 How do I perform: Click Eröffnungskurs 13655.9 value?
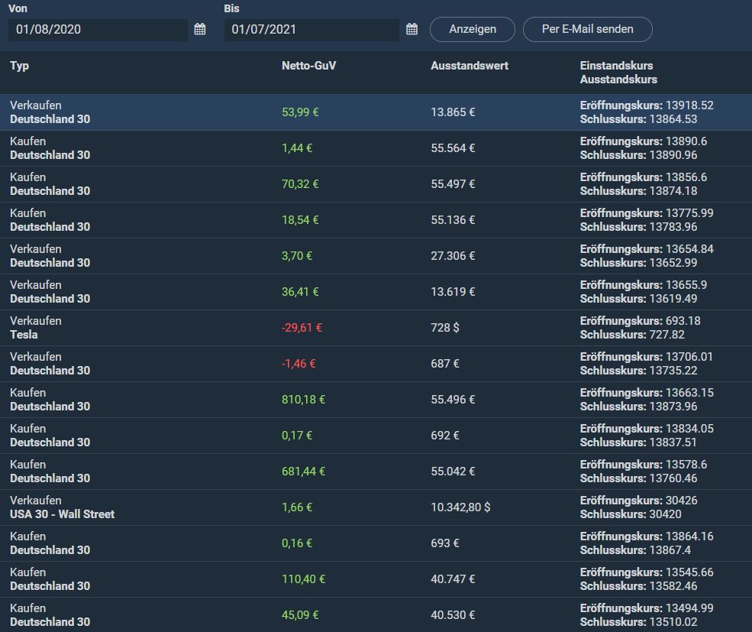tap(686, 285)
